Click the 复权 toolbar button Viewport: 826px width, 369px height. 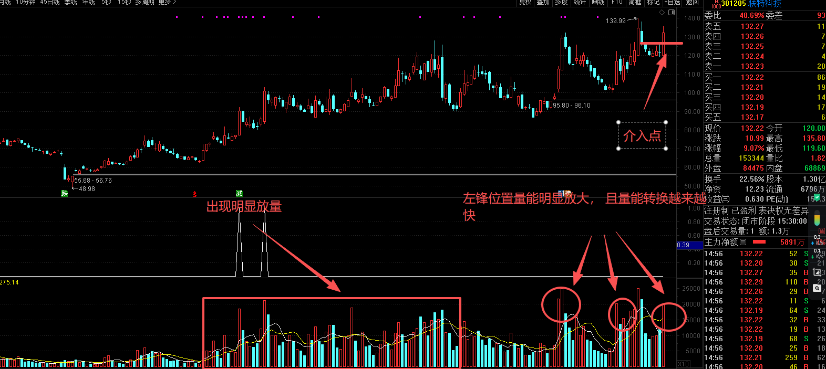click(x=525, y=3)
